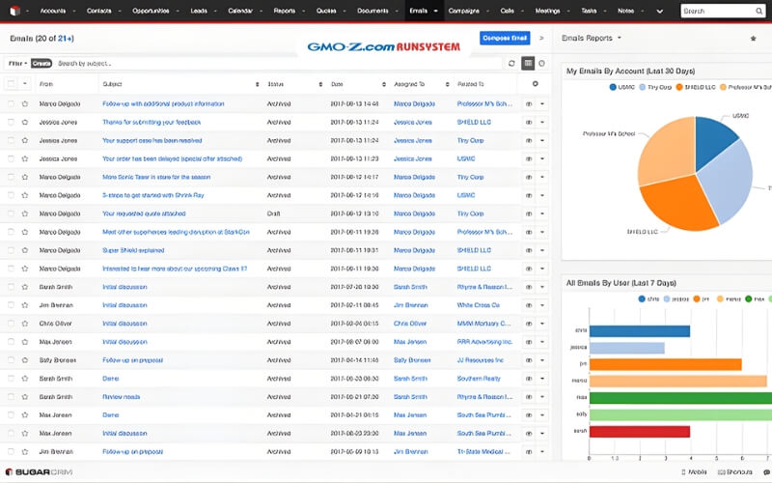Screen dimensions: 772x483
Task: Go to the Accounts module
Action: [x=53, y=11]
